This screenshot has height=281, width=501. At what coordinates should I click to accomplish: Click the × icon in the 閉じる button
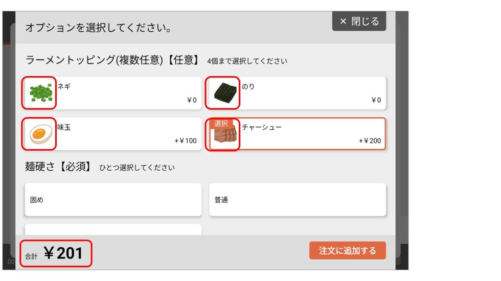click(343, 21)
